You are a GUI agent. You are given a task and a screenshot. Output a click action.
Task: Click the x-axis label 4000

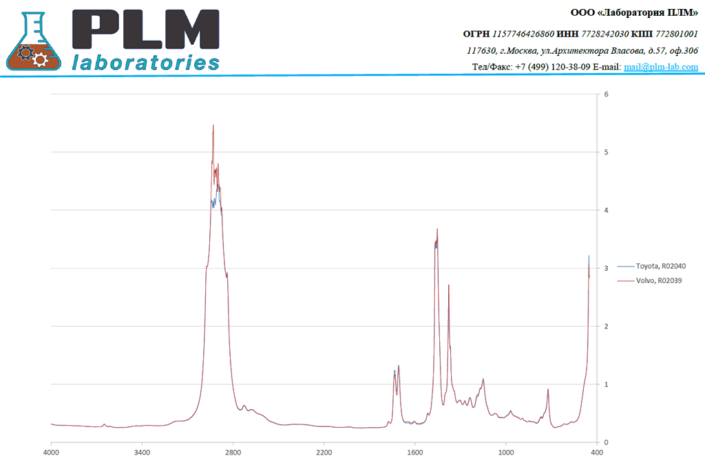(51, 453)
